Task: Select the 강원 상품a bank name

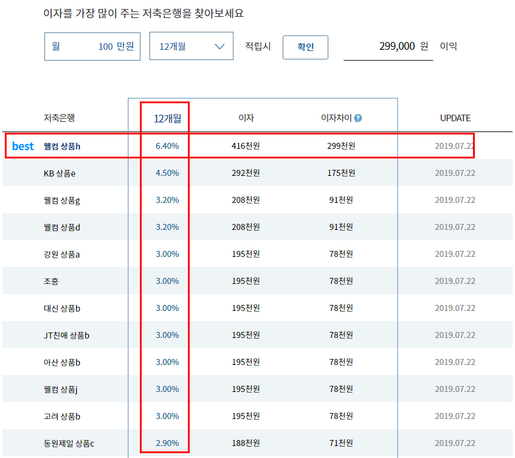Action: point(62,255)
